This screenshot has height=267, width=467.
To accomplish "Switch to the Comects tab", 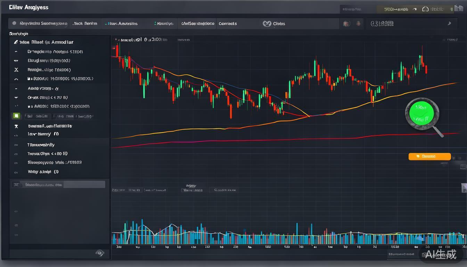I will click(x=228, y=24).
